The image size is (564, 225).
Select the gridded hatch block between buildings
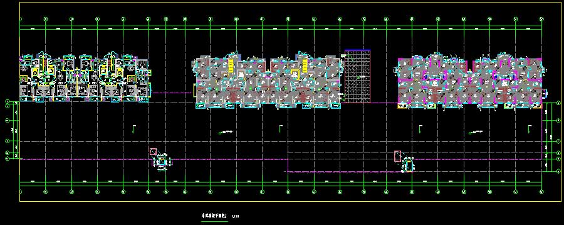[x=358, y=77]
